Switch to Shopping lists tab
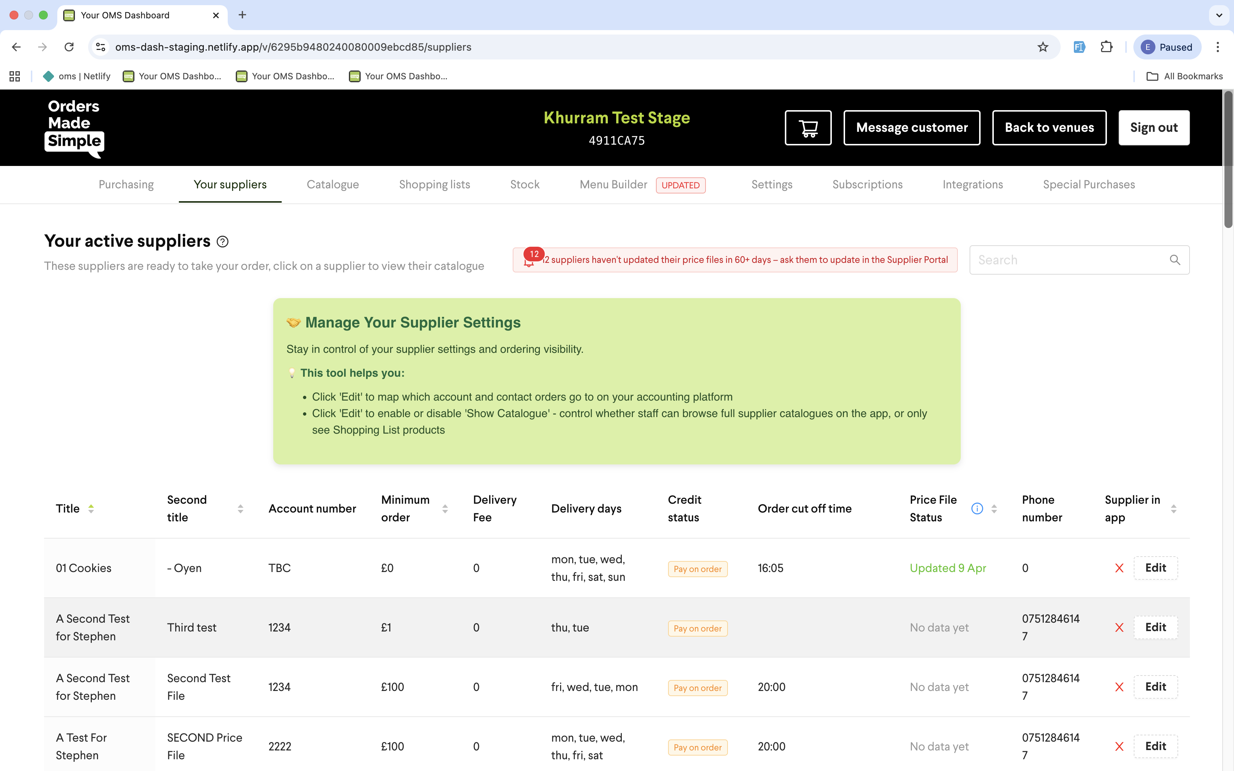This screenshot has height=771, width=1234. coord(434,185)
